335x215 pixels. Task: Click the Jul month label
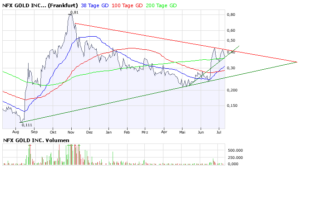[x=218, y=132]
